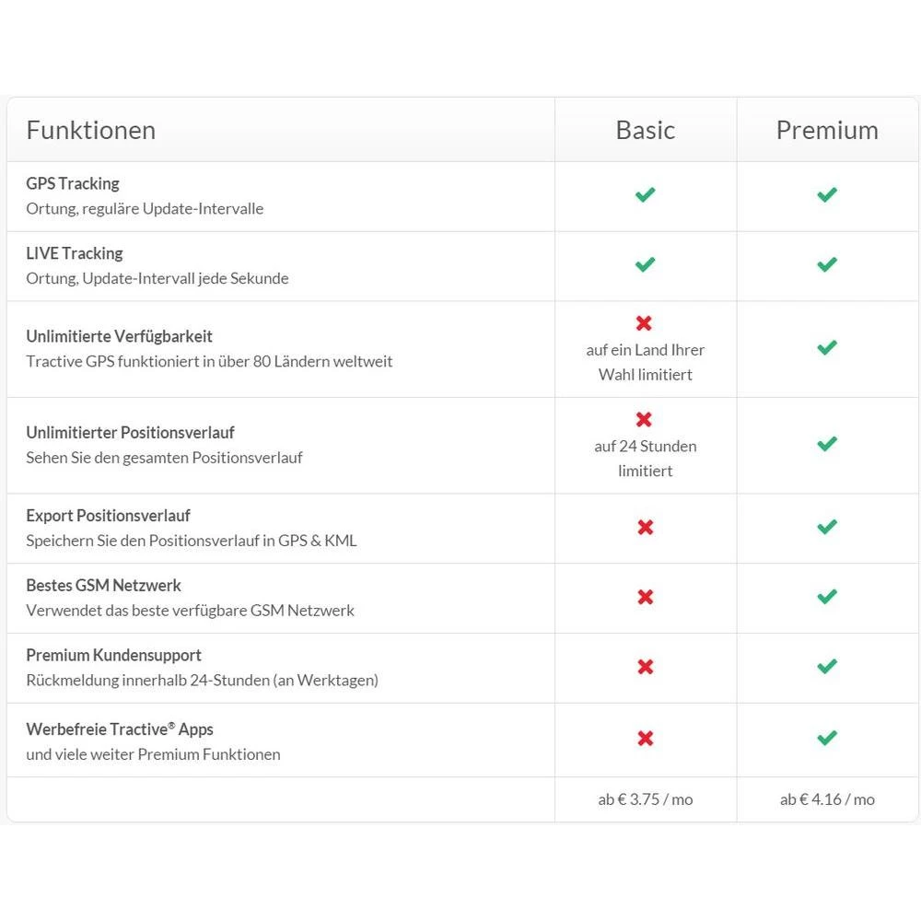The width and height of the screenshot is (921, 921).
Task: Click the red X for Unlimitierte Verfügbarkeit
Action: 645,323
